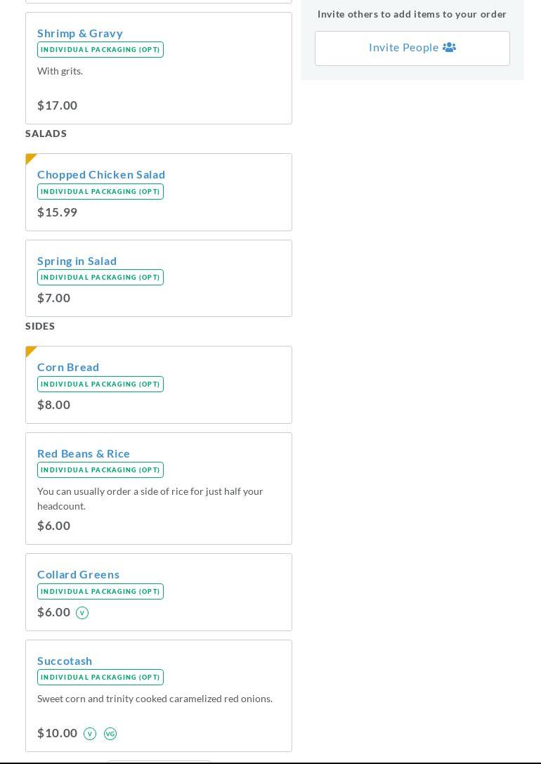Click the $15.99 Chopped Chicken Salad price
541x764 pixels.
click(x=58, y=212)
